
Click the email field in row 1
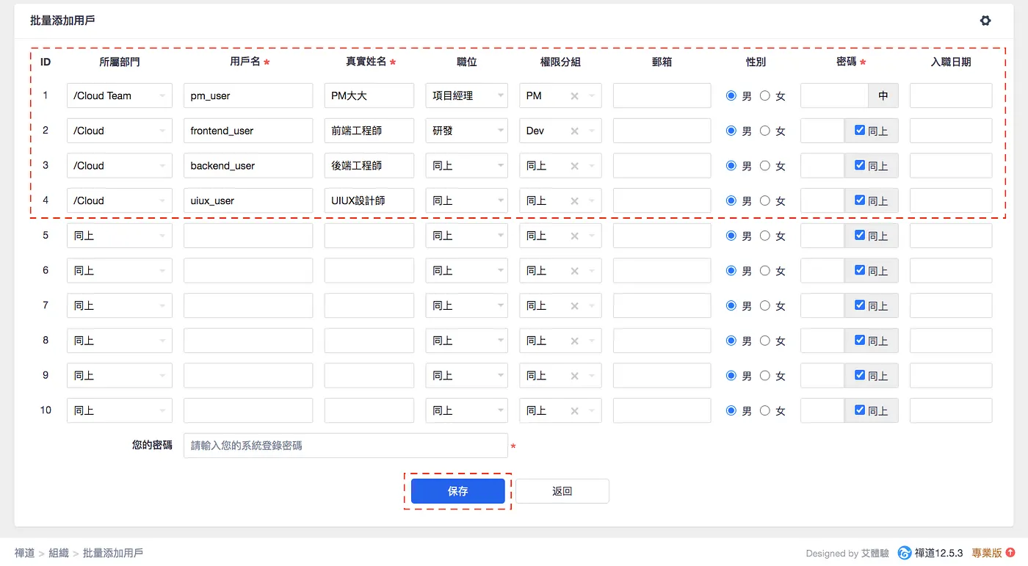662,95
